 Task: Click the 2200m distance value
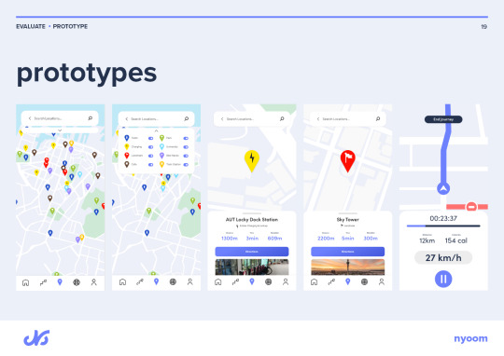(326, 239)
